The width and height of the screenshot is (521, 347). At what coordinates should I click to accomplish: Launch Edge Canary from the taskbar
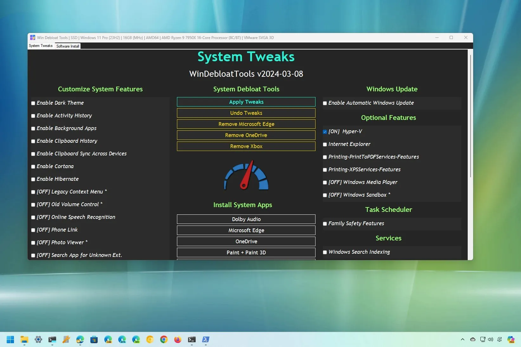pyautogui.click(x=108, y=339)
